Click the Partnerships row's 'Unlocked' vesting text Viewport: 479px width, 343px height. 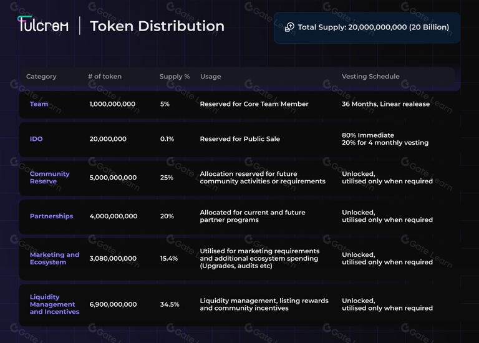click(387, 216)
